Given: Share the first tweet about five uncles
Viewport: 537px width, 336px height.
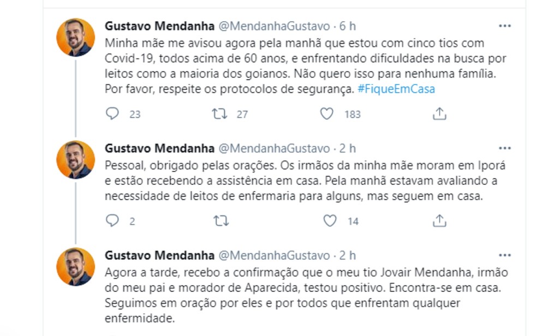Looking at the screenshot, I should tap(439, 113).
